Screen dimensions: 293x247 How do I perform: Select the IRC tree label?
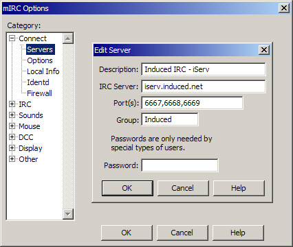25,104
